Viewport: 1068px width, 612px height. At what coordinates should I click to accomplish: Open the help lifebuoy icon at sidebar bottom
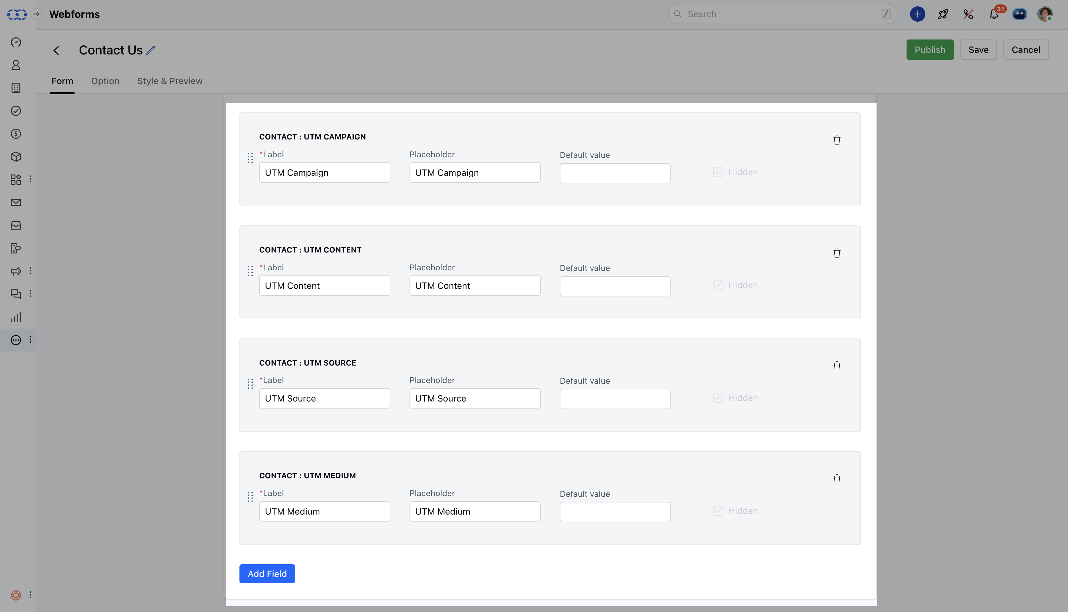[x=16, y=595]
